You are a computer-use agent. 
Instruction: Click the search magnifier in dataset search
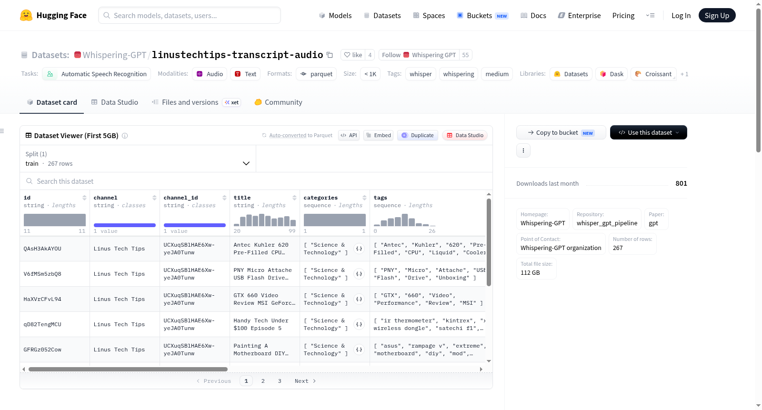coord(30,181)
